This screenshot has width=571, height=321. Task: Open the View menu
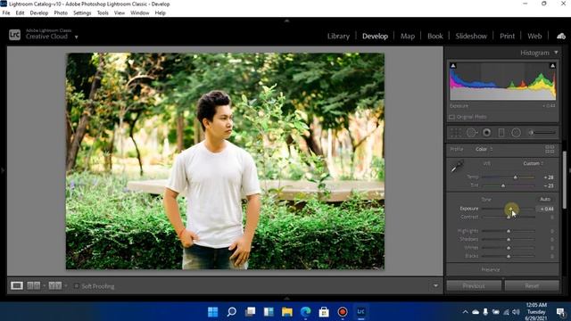tap(120, 12)
